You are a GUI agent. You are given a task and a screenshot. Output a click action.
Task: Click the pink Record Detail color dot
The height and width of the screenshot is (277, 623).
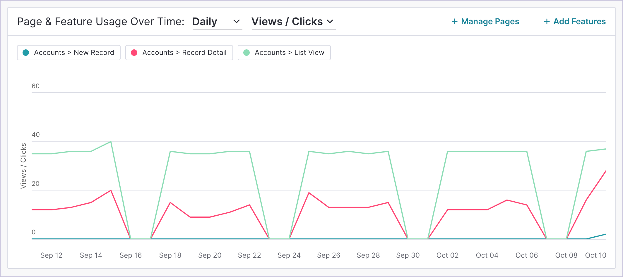click(x=134, y=53)
